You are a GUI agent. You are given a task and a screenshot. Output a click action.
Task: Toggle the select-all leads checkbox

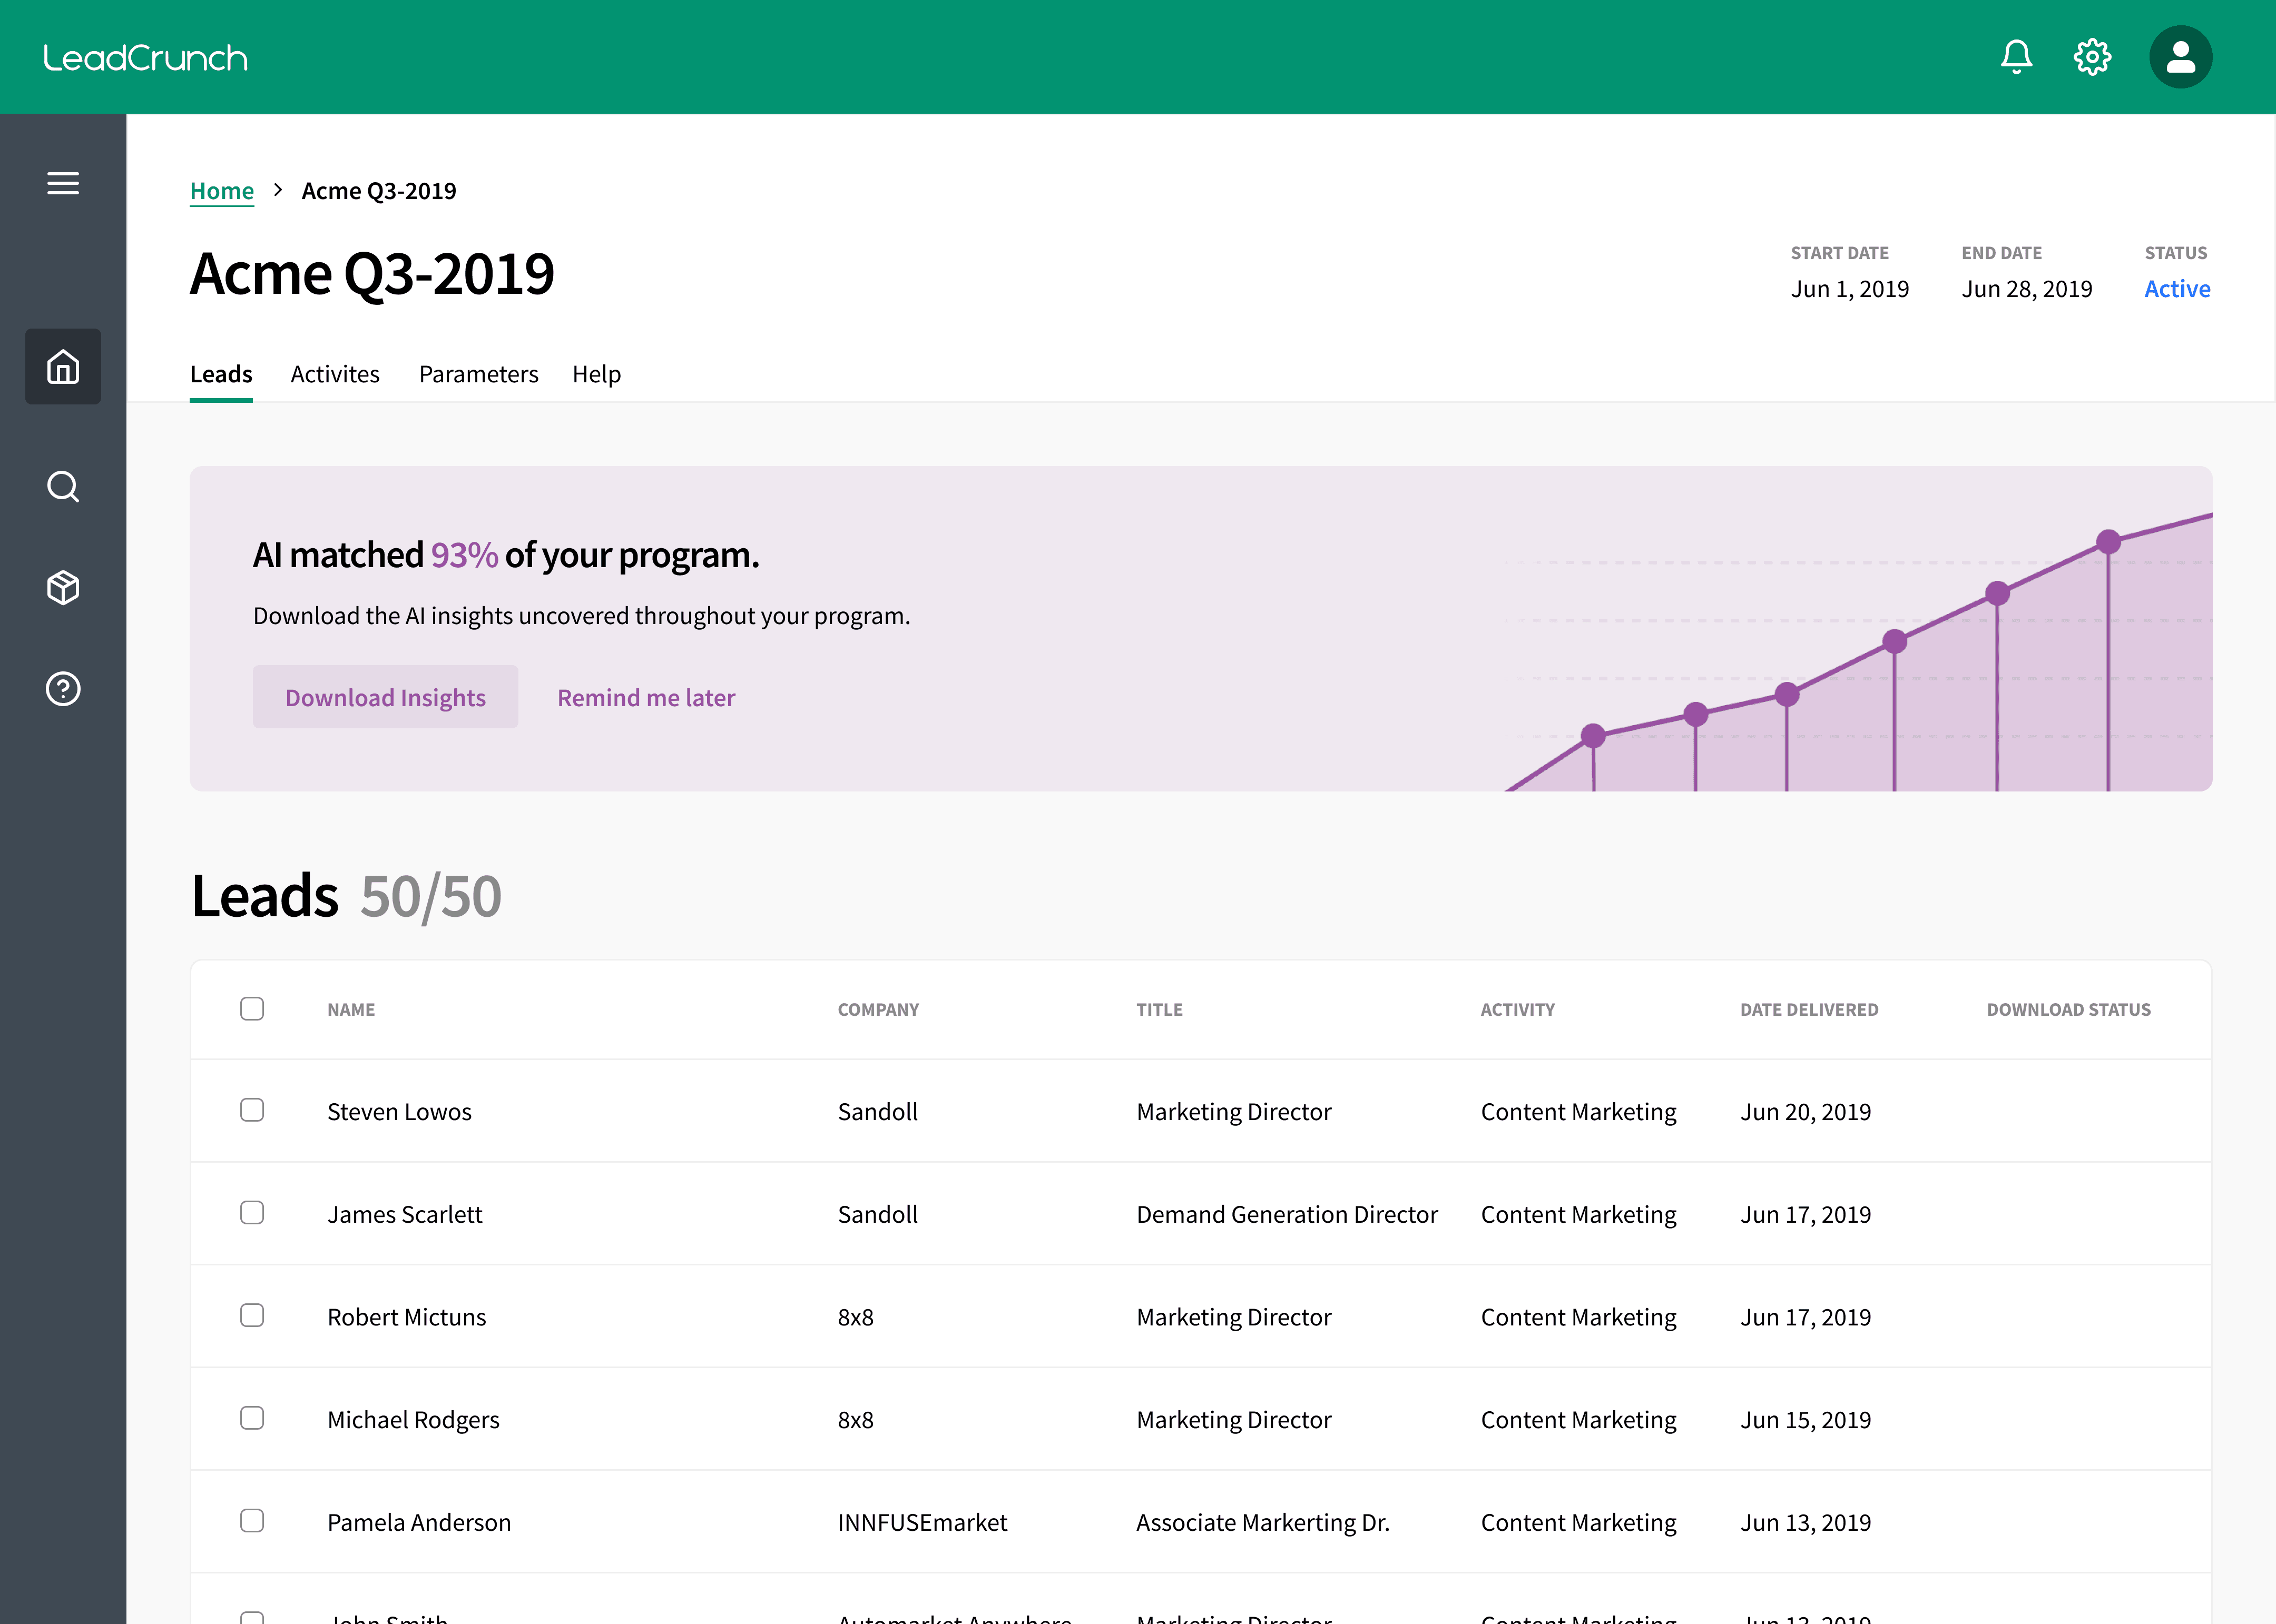[252, 1008]
